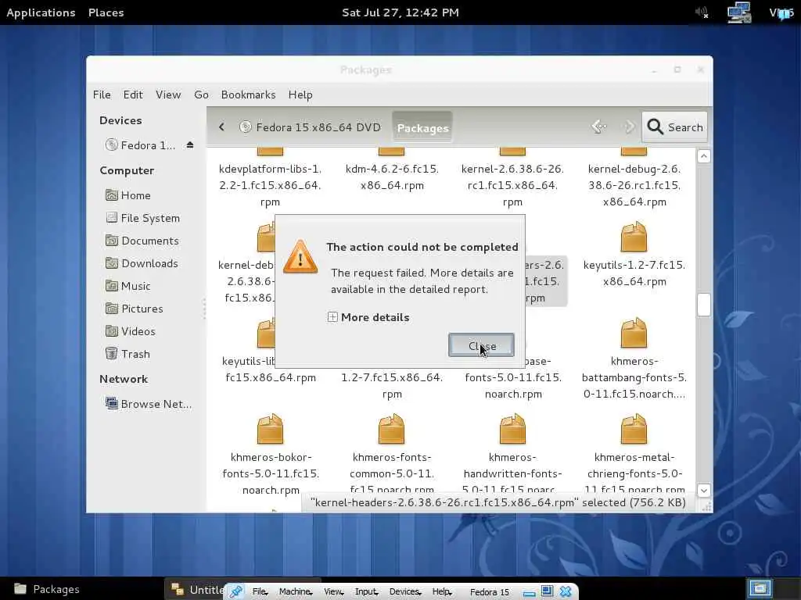Viewport: 801px width, 600px height.
Task: Select Browse Net... in the sidebar
Action: pos(149,404)
